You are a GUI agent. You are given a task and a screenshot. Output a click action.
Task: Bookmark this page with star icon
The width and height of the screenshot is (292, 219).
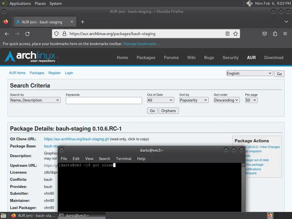(235, 34)
